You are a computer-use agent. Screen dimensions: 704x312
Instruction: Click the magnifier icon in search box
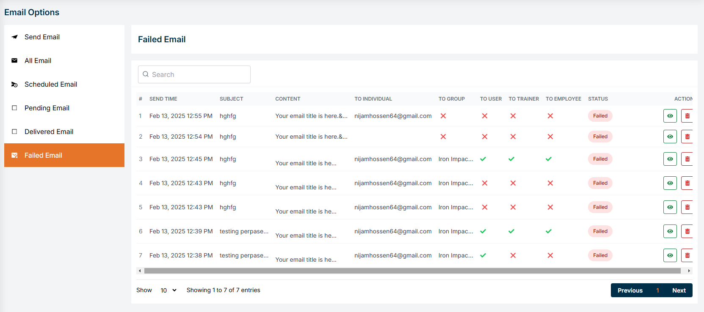(146, 74)
